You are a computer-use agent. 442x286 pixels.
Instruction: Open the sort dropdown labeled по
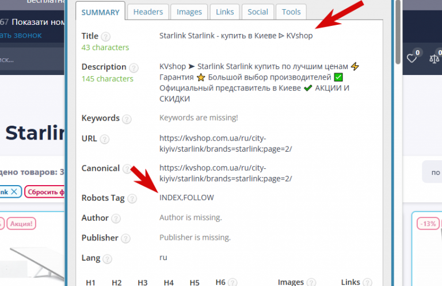(x=432, y=172)
